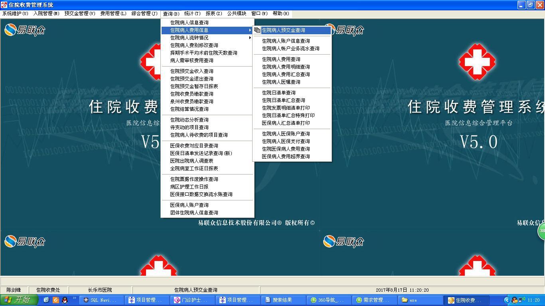Click the QQ icon in system tray

click(x=515, y=300)
